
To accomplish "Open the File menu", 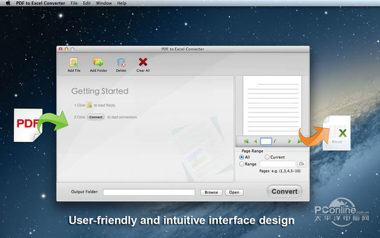I will coord(74,3).
